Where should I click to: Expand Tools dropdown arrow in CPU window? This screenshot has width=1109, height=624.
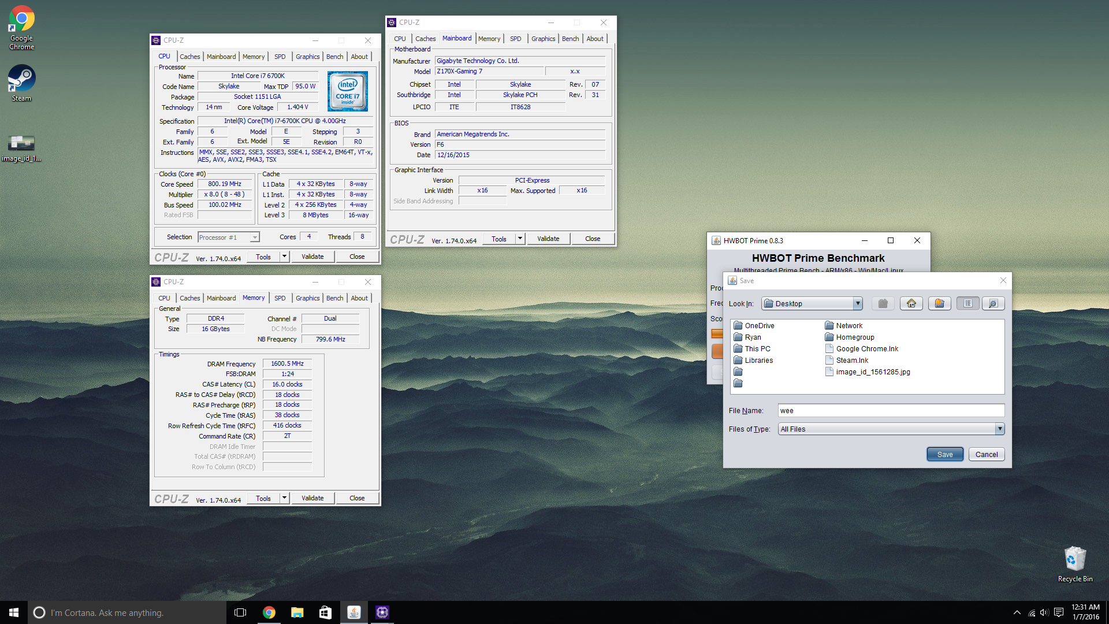[284, 257]
